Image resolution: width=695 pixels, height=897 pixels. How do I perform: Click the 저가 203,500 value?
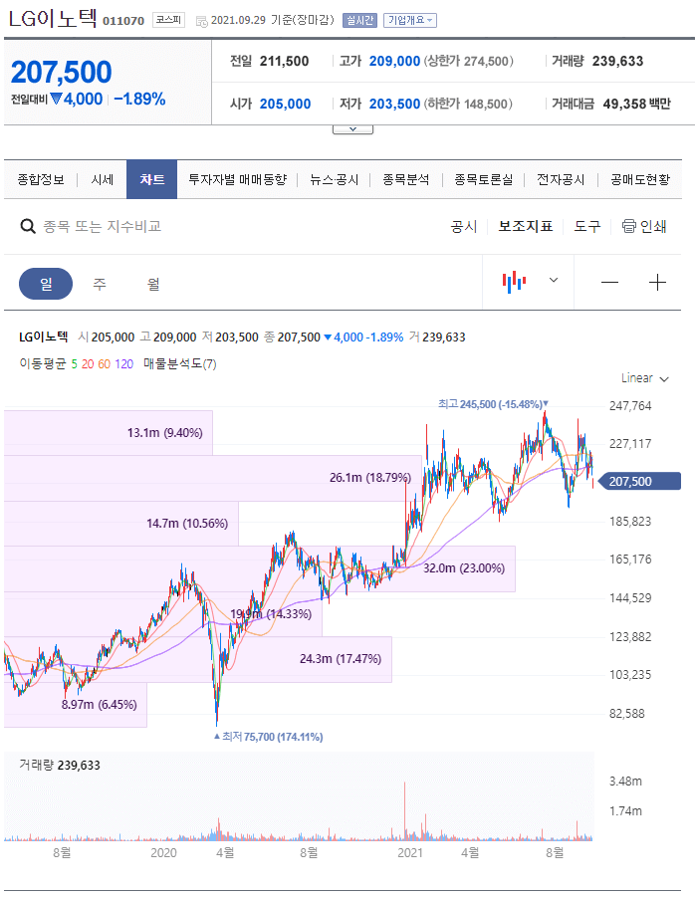pos(394,104)
